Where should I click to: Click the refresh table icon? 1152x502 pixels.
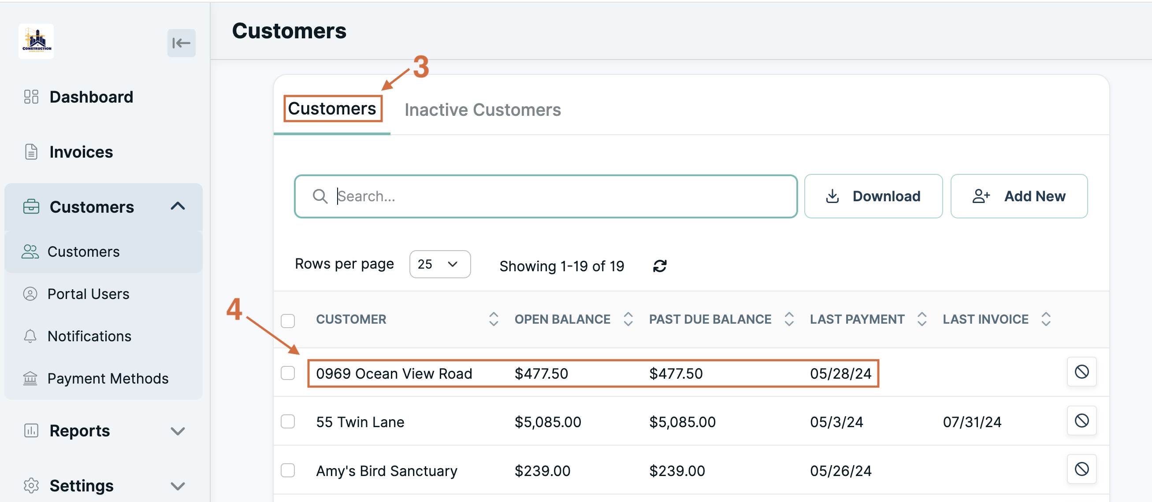click(x=660, y=266)
